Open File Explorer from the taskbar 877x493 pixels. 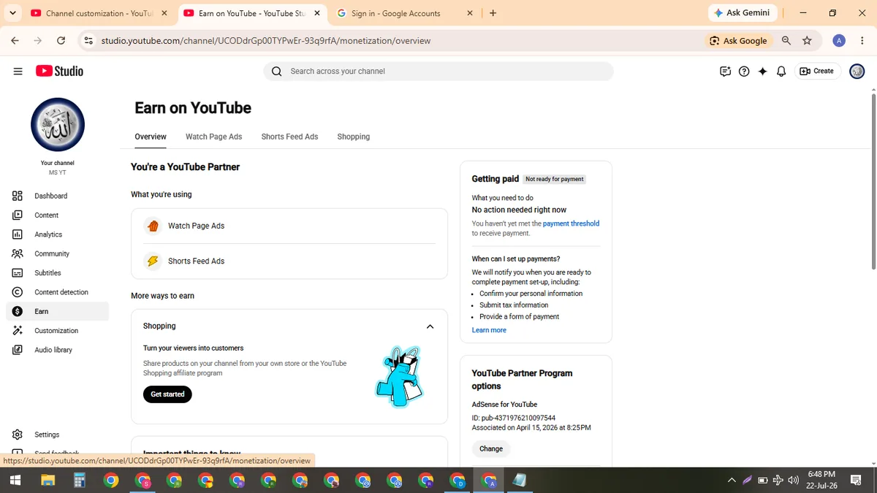[x=48, y=480]
